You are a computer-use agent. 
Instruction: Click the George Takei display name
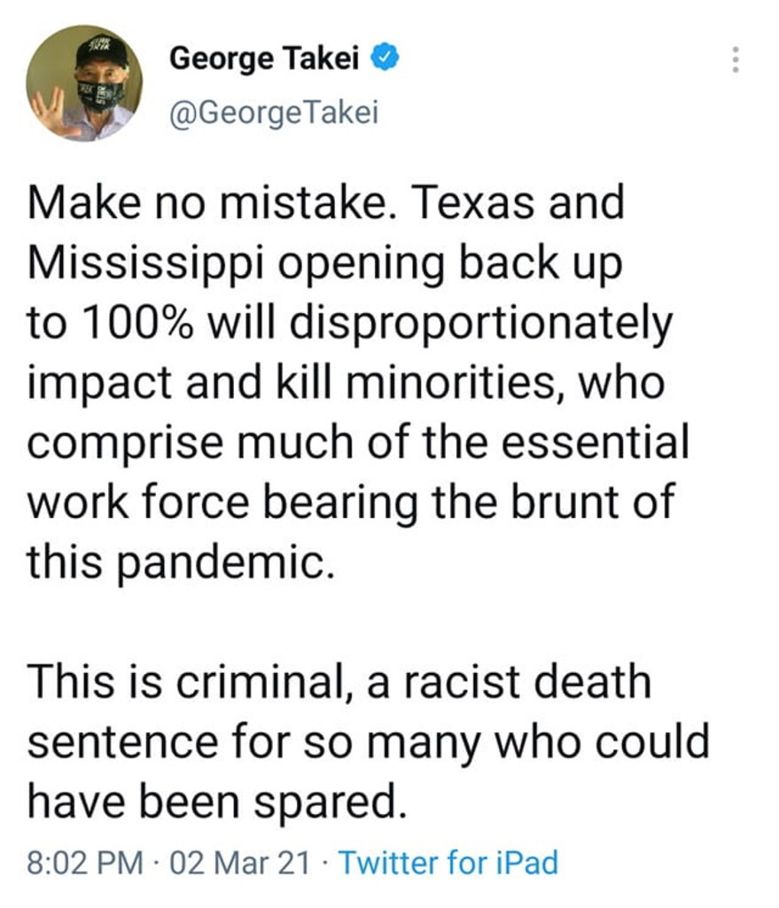click(265, 59)
